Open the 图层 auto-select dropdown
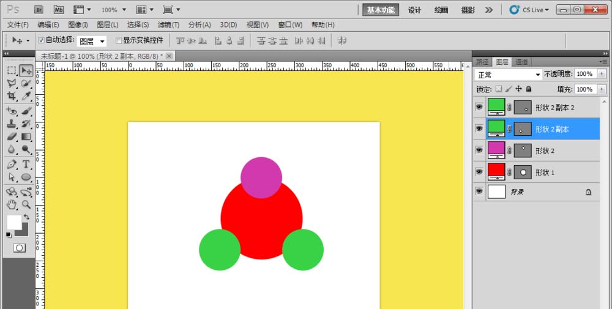The image size is (612, 309). [x=92, y=41]
